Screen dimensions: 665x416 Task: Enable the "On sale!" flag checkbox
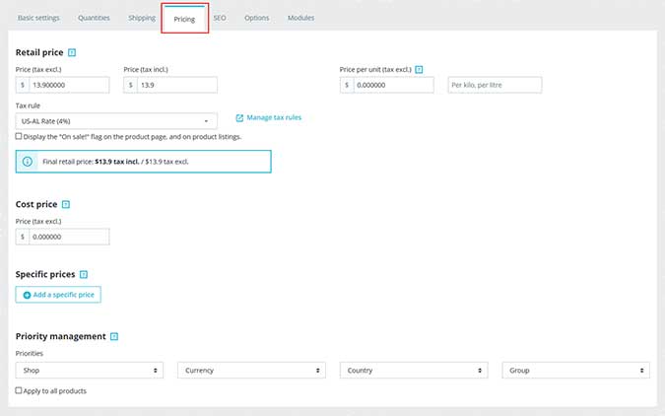(x=20, y=137)
